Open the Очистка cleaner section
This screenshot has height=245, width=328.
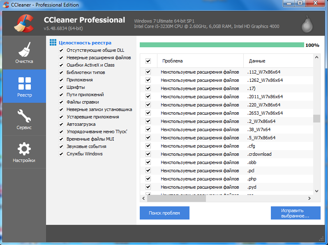[24, 53]
